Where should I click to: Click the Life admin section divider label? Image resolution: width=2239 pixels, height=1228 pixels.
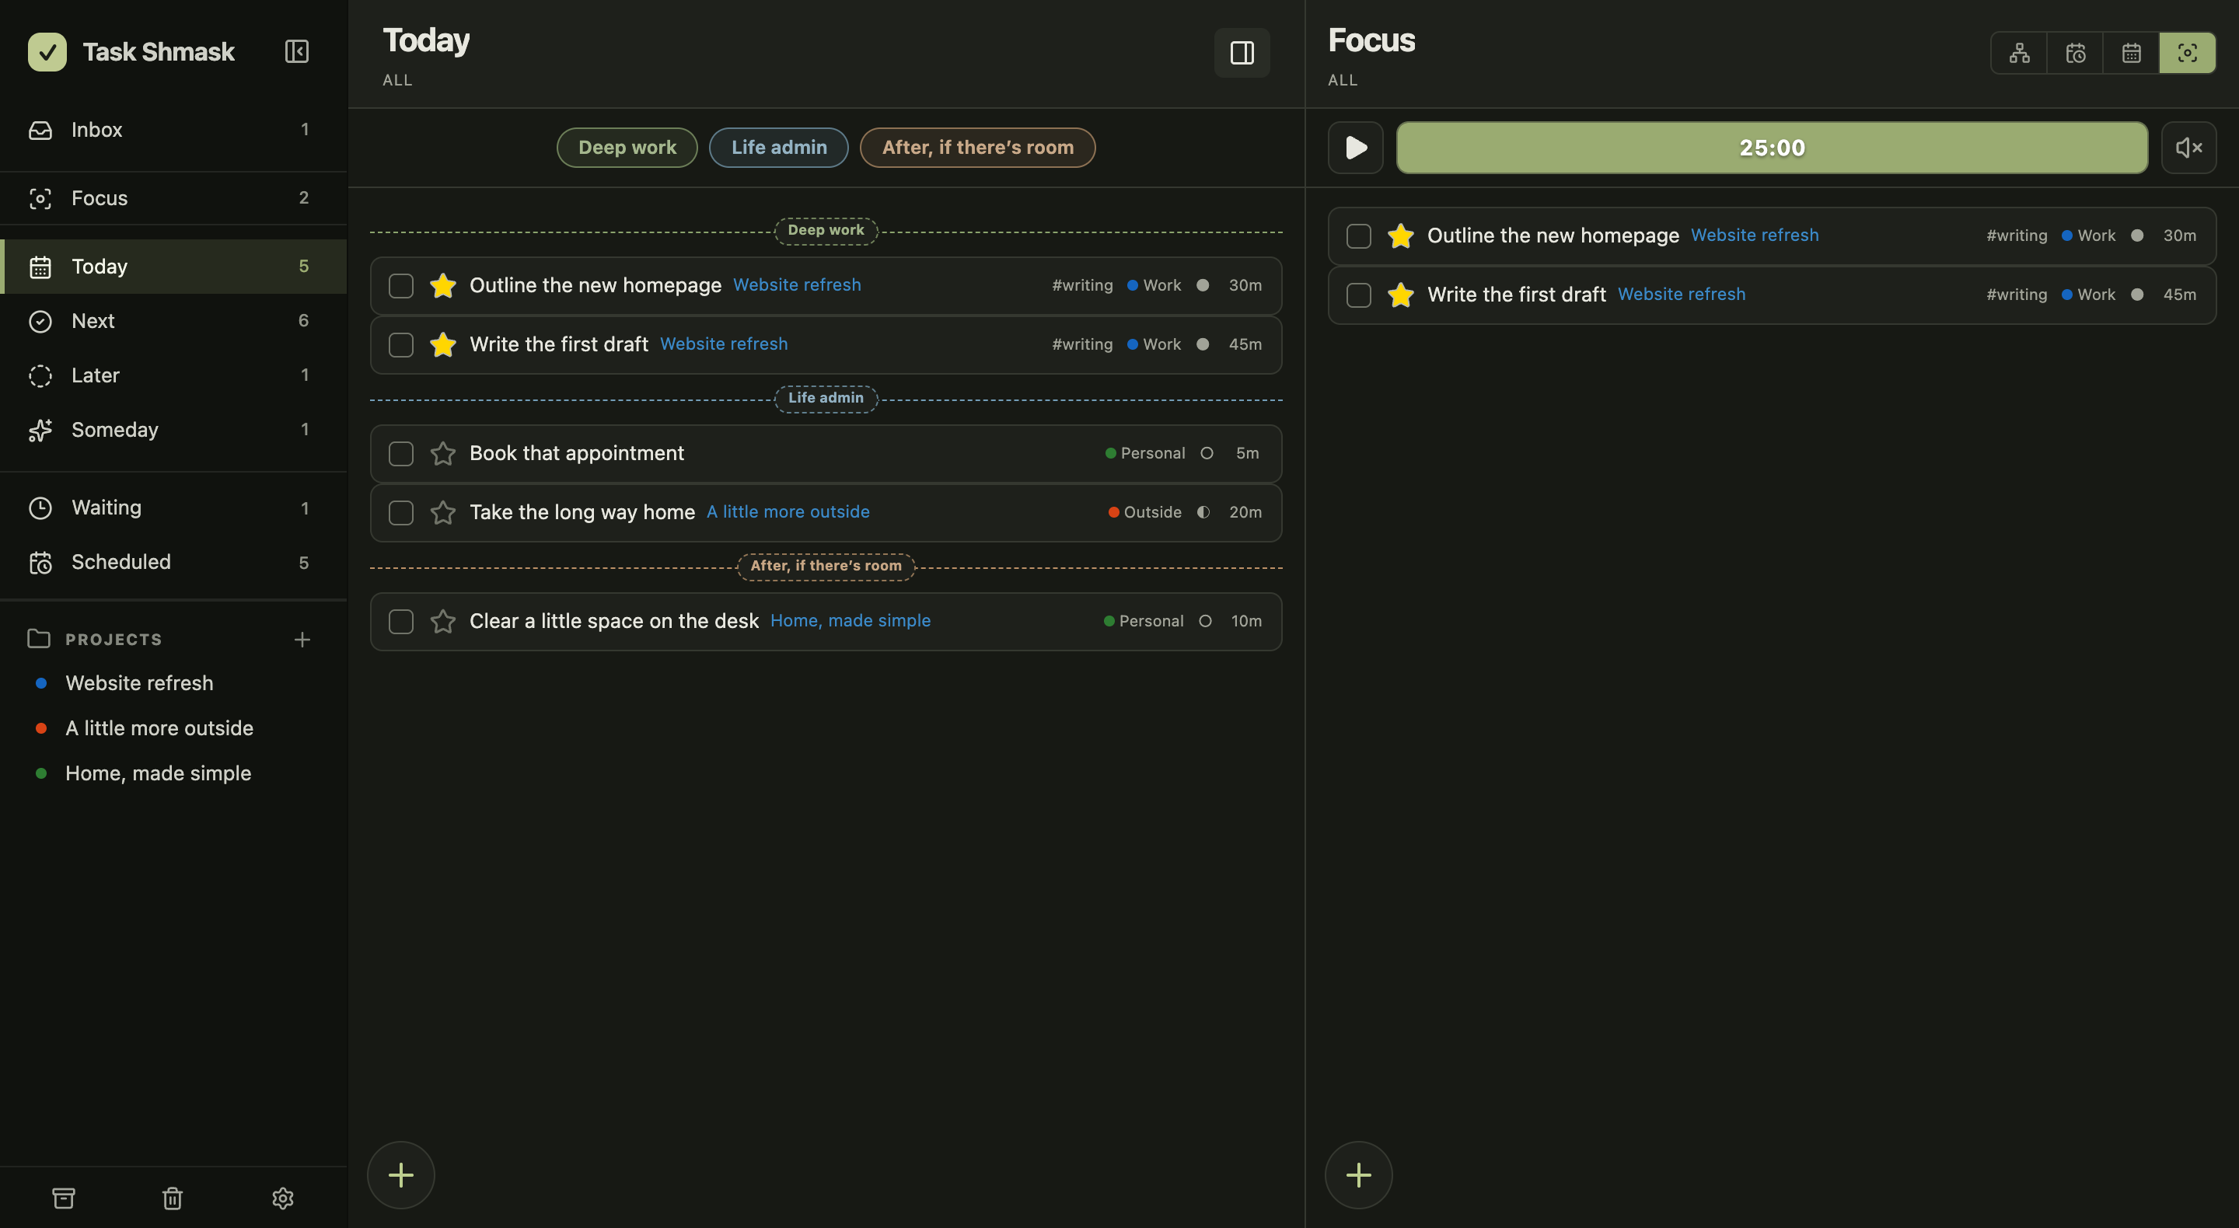pyautogui.click(x=826, y=398)
